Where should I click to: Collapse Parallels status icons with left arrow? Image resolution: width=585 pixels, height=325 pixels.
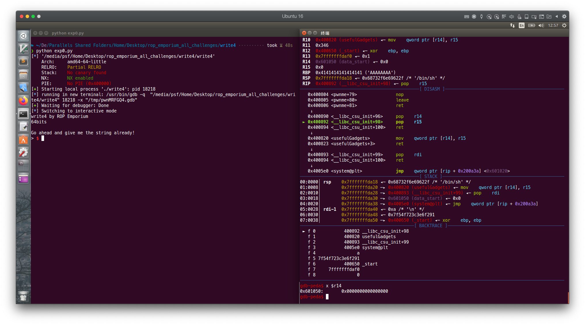point(556,16)
